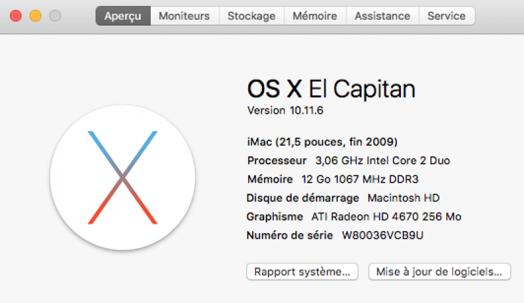Image resolution: width=524 pixels, height=303 pixels.
Task: Go to the Mémoire tab
Action: coord(314,16)
